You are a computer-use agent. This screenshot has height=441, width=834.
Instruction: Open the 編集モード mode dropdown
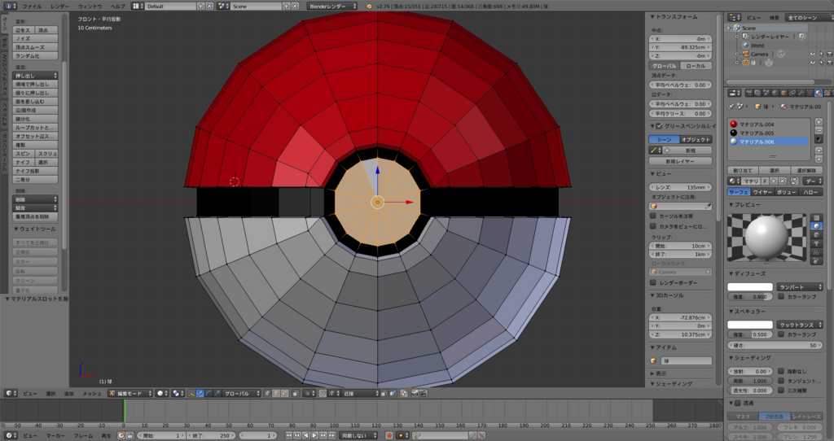tap(130, 393)
